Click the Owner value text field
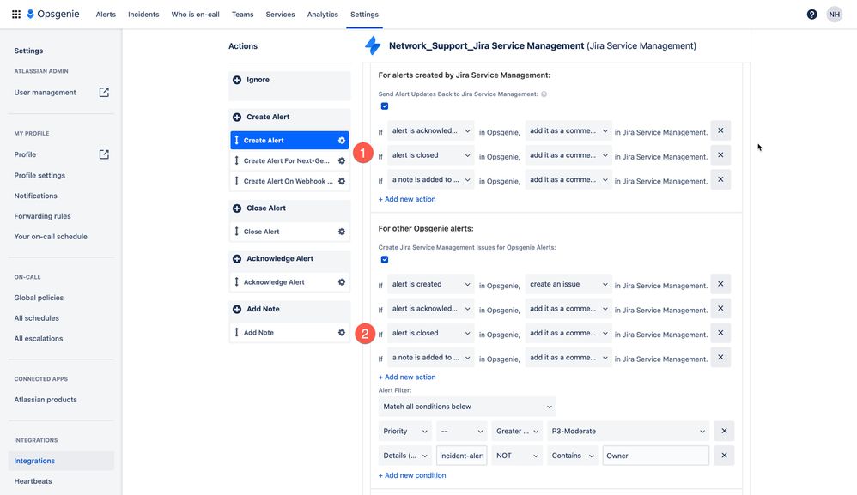The height and width of the screenshot is (495, 857). coord(656,456)
